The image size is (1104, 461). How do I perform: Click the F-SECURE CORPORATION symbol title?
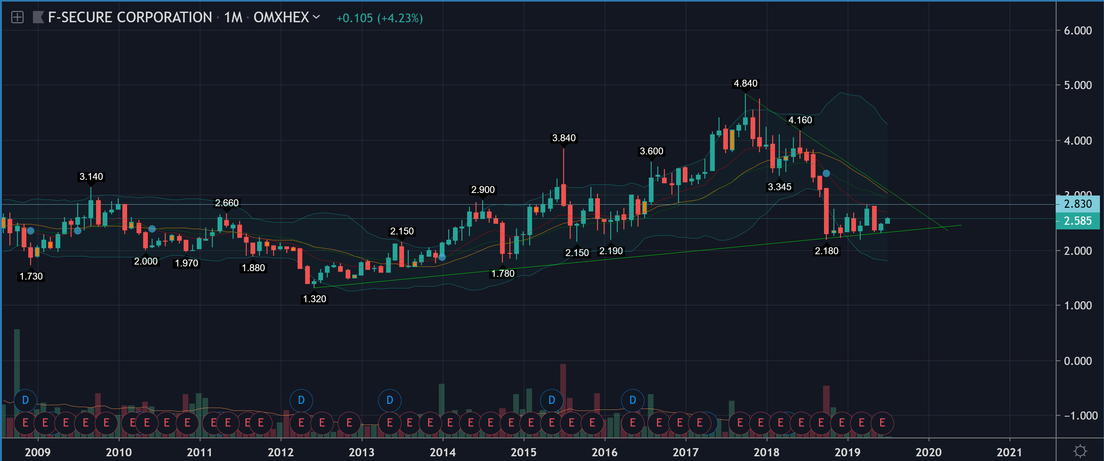pyautogui.click(x=130, y=18)
